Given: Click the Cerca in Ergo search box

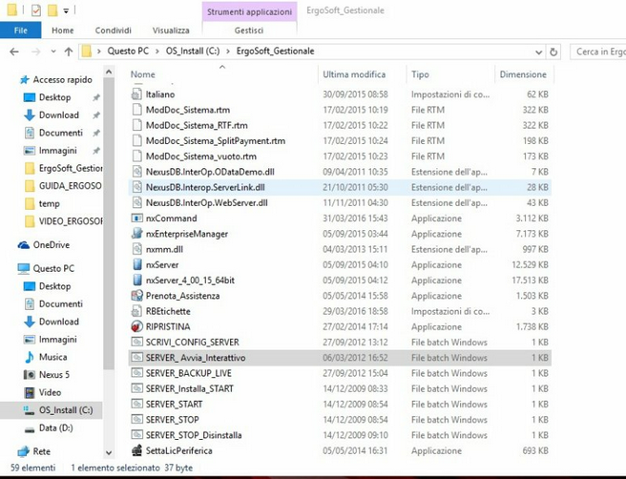Looking at the screenshot, I should (x=598, y=52).
